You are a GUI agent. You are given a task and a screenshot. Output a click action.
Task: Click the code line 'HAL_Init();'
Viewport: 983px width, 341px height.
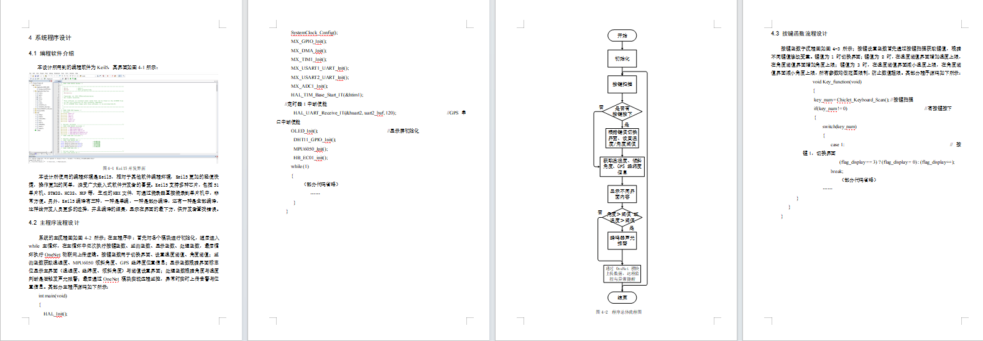click(55, 314)
